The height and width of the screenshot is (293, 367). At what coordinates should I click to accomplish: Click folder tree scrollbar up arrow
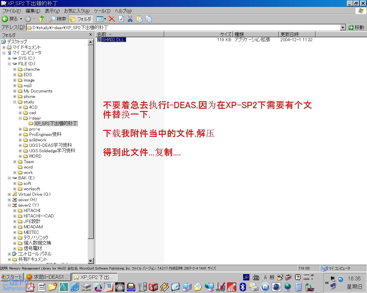(x=91, y=42)
